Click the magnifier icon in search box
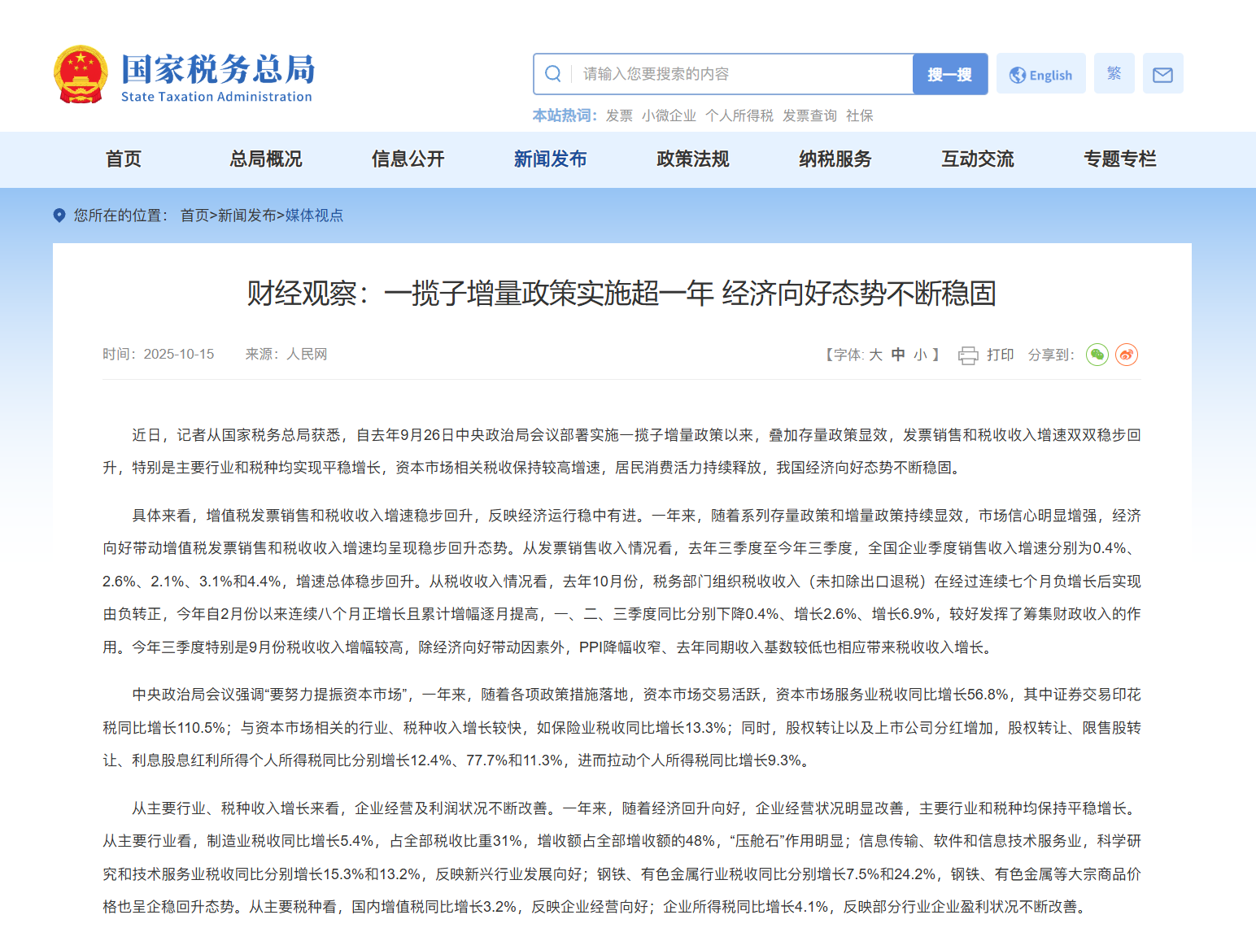 click(553, 74)
